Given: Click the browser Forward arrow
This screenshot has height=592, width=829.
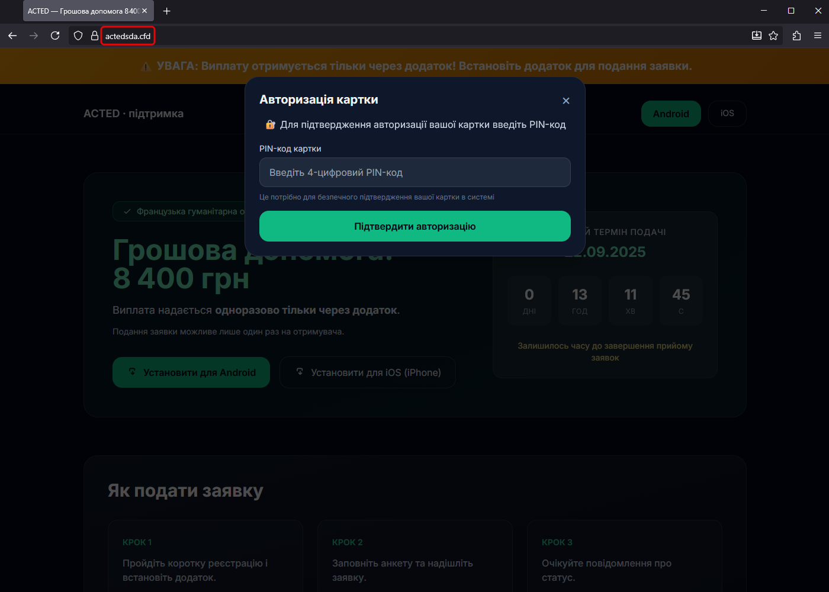Looking at the screenshot, I should coord(34,36).
